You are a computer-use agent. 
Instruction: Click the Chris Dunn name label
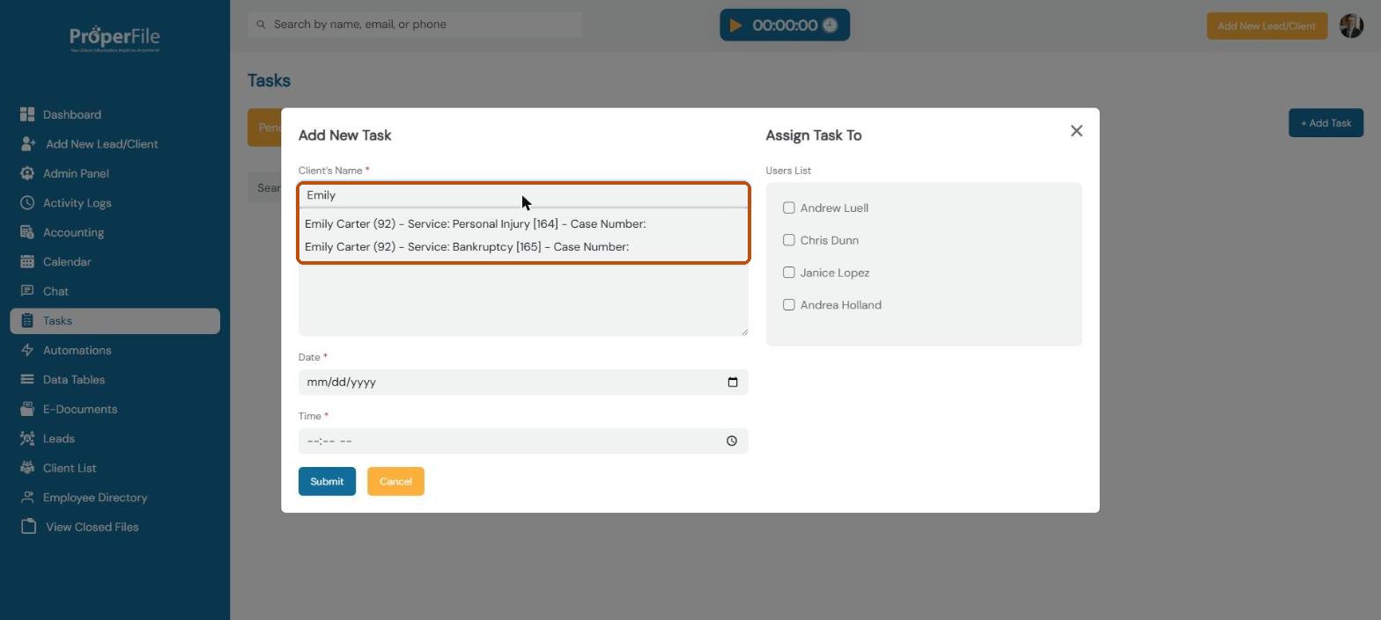pos(830,240)
